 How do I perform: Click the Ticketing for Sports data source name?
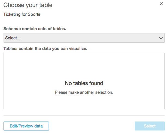(22, 14)
